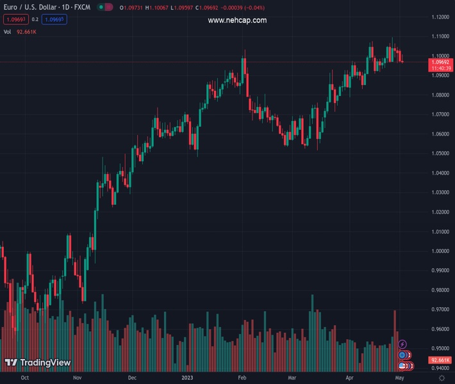Open the EU flag economic event marker
This screenshot has width=455, height=384.
(x=402, y=355)
